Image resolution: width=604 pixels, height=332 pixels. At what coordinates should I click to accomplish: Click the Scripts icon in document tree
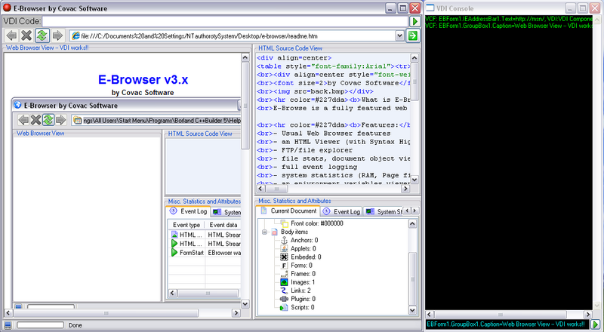point(285,307)
